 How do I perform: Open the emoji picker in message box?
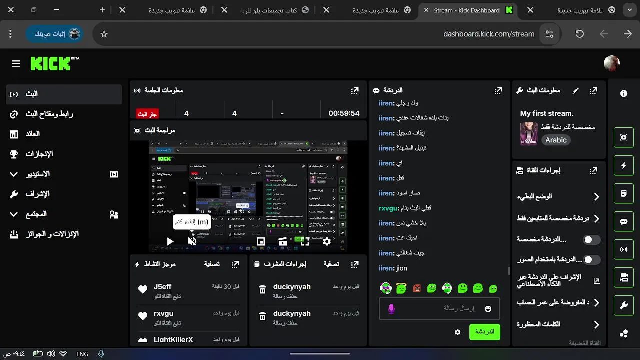pyautogui.click(x=488, y=309)
